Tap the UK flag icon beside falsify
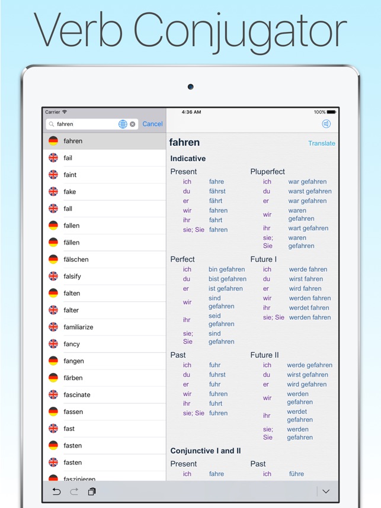This screenshot has width=381, height=508. coord(53,276)
